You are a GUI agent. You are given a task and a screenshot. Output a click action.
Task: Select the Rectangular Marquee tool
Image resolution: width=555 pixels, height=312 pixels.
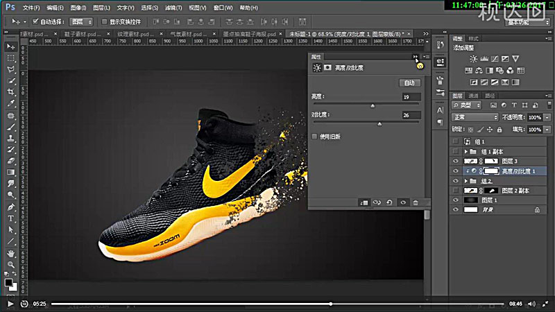tap(10, 58)
